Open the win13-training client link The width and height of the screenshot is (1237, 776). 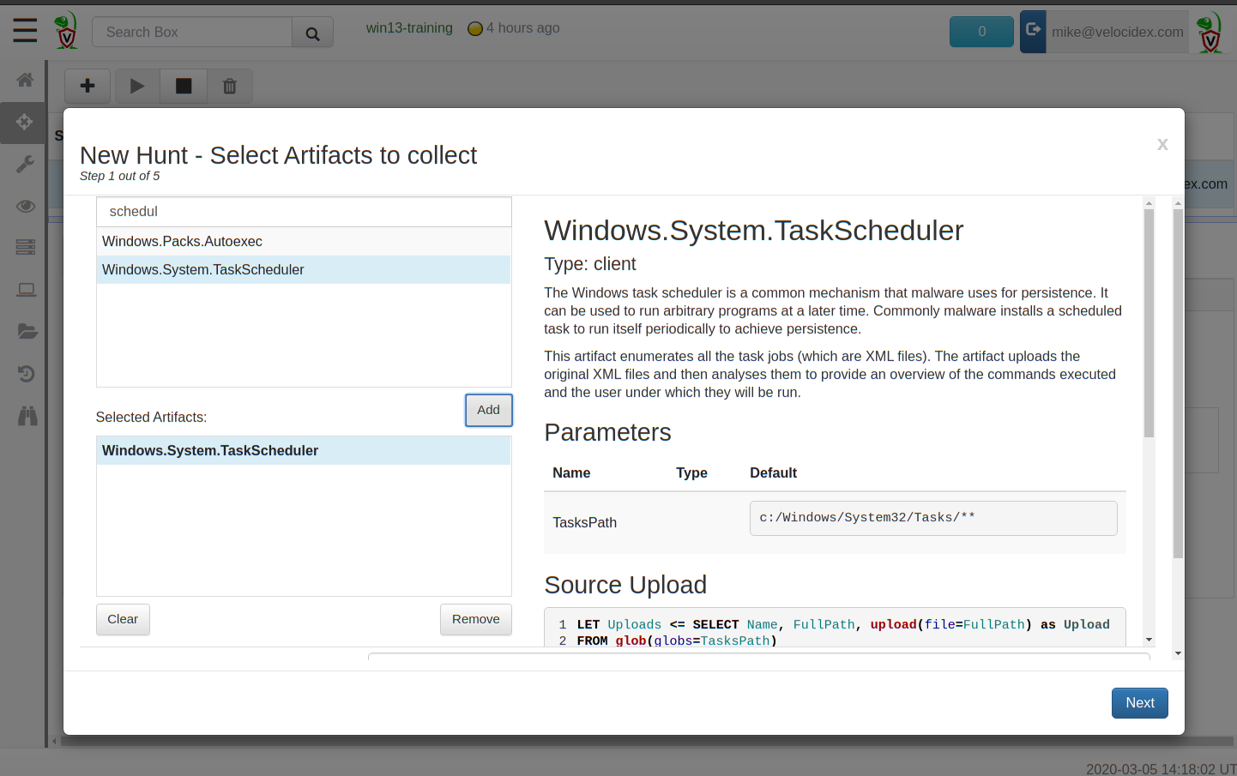point(409,28)
